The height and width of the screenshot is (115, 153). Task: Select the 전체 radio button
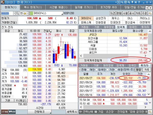80,70
